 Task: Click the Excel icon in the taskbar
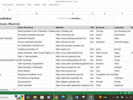point(90,97)
